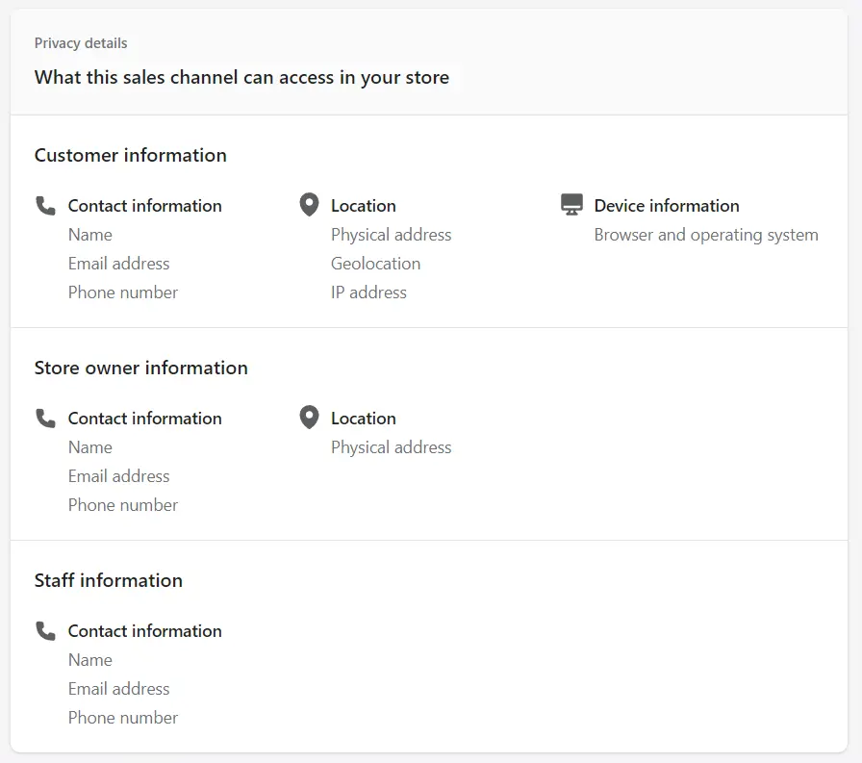Click the phone icon under Store owner information
This screenshot has height=763, width=862.
click(x=45, y=418)
